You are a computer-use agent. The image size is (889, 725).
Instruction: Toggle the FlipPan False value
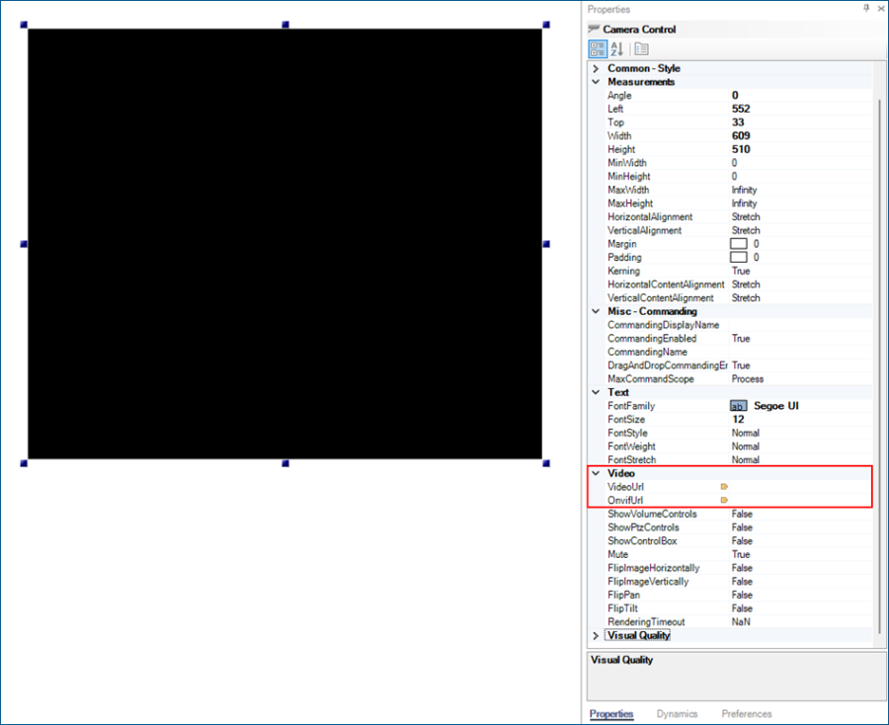click(800, 596)
